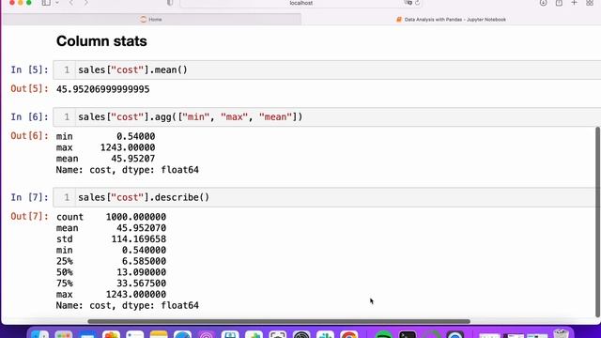Open the sidebar options chevron dropdown
This screenshot has width=601, height=338.
click(x=57, y=3)
